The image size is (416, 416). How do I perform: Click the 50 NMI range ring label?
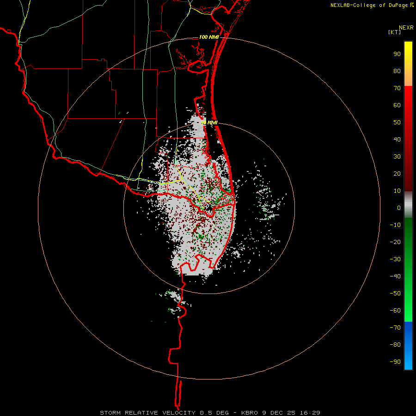[209, 122]
